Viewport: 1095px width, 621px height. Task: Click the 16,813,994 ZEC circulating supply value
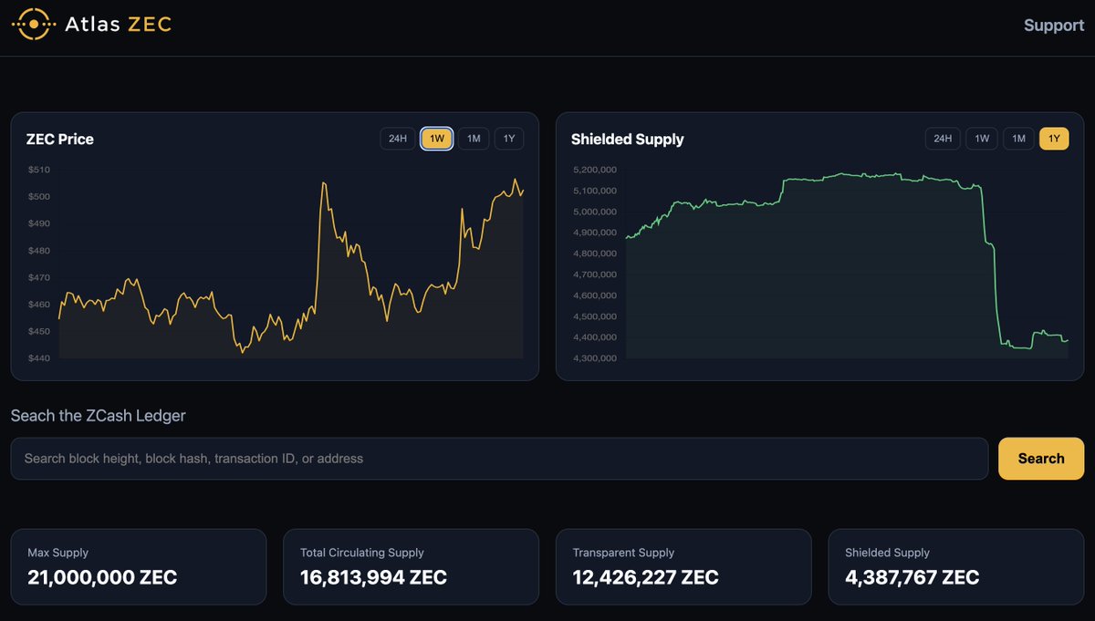(x=373, y=577)
